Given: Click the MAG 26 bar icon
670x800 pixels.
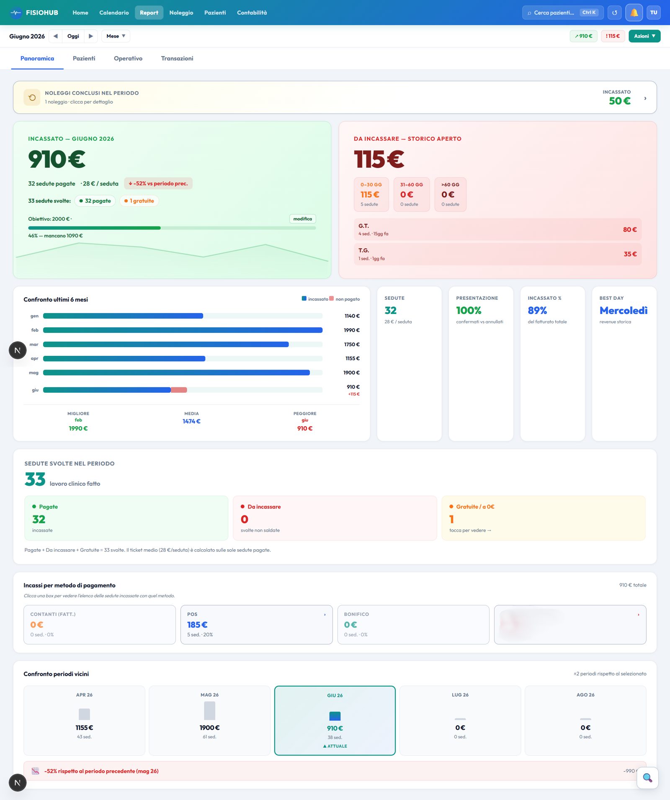Looking at the screenshot, I should (209, 711).
